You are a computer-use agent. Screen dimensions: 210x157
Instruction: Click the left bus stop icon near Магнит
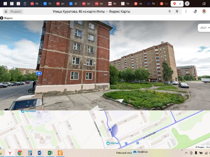[x=126, y=144]
